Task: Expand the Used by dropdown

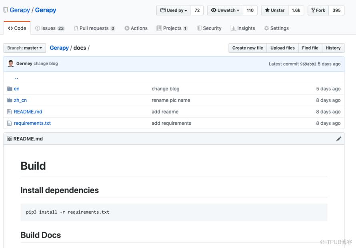Action: (174, 10)
